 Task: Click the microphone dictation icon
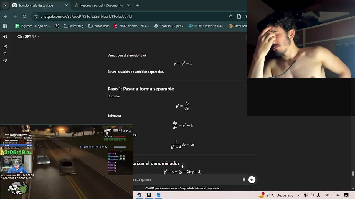coord(244,180)
